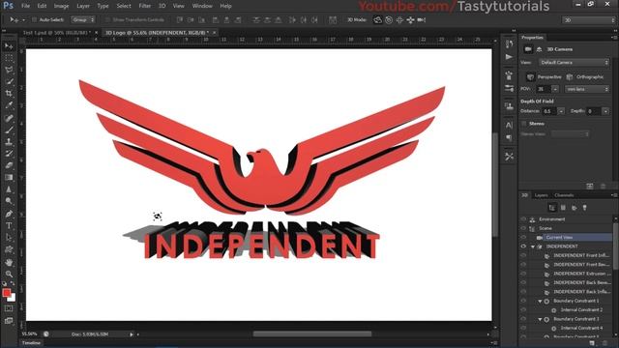Select the Clone Stamp tool

click(x=9, y=142)
